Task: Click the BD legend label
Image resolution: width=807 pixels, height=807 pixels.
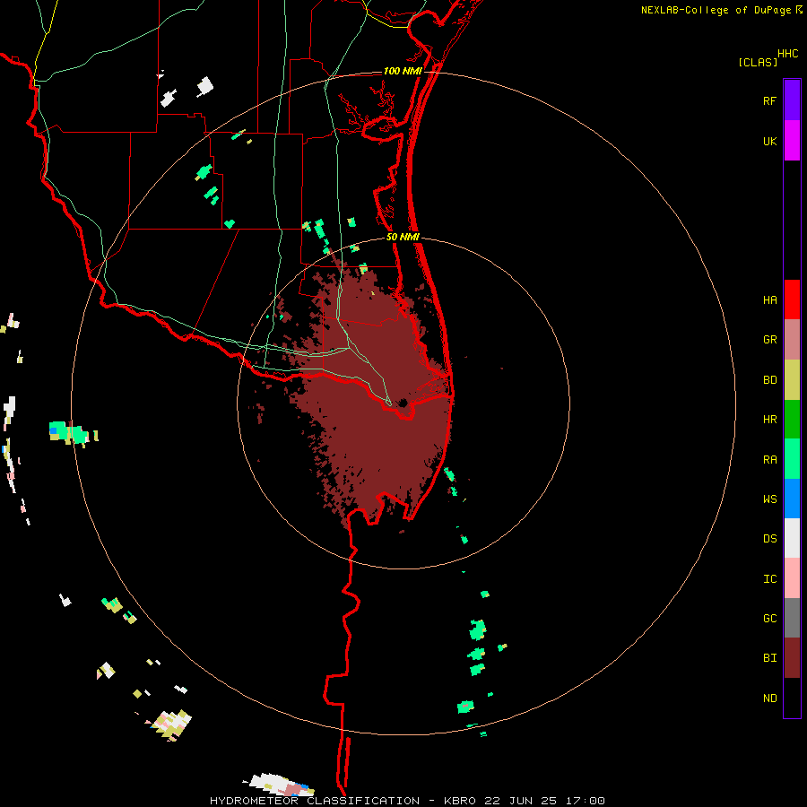Action: coord(769,380)
